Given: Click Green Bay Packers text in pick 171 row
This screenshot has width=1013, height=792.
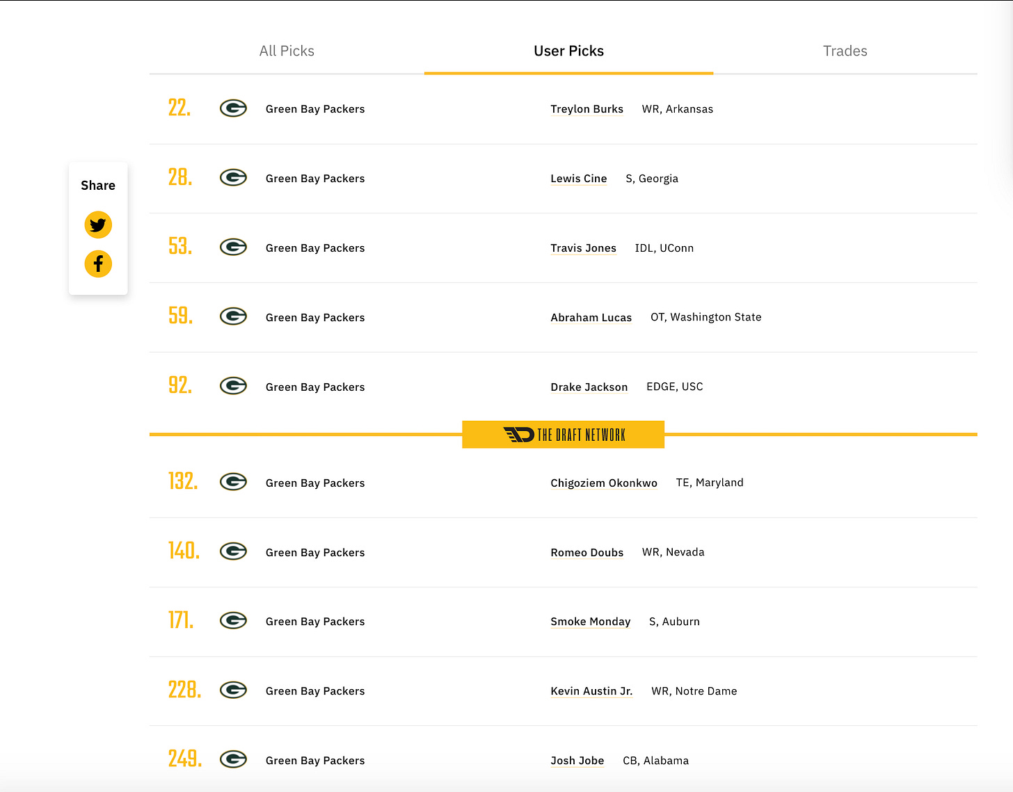Looking at the screenshot, I should pos(315,622).
